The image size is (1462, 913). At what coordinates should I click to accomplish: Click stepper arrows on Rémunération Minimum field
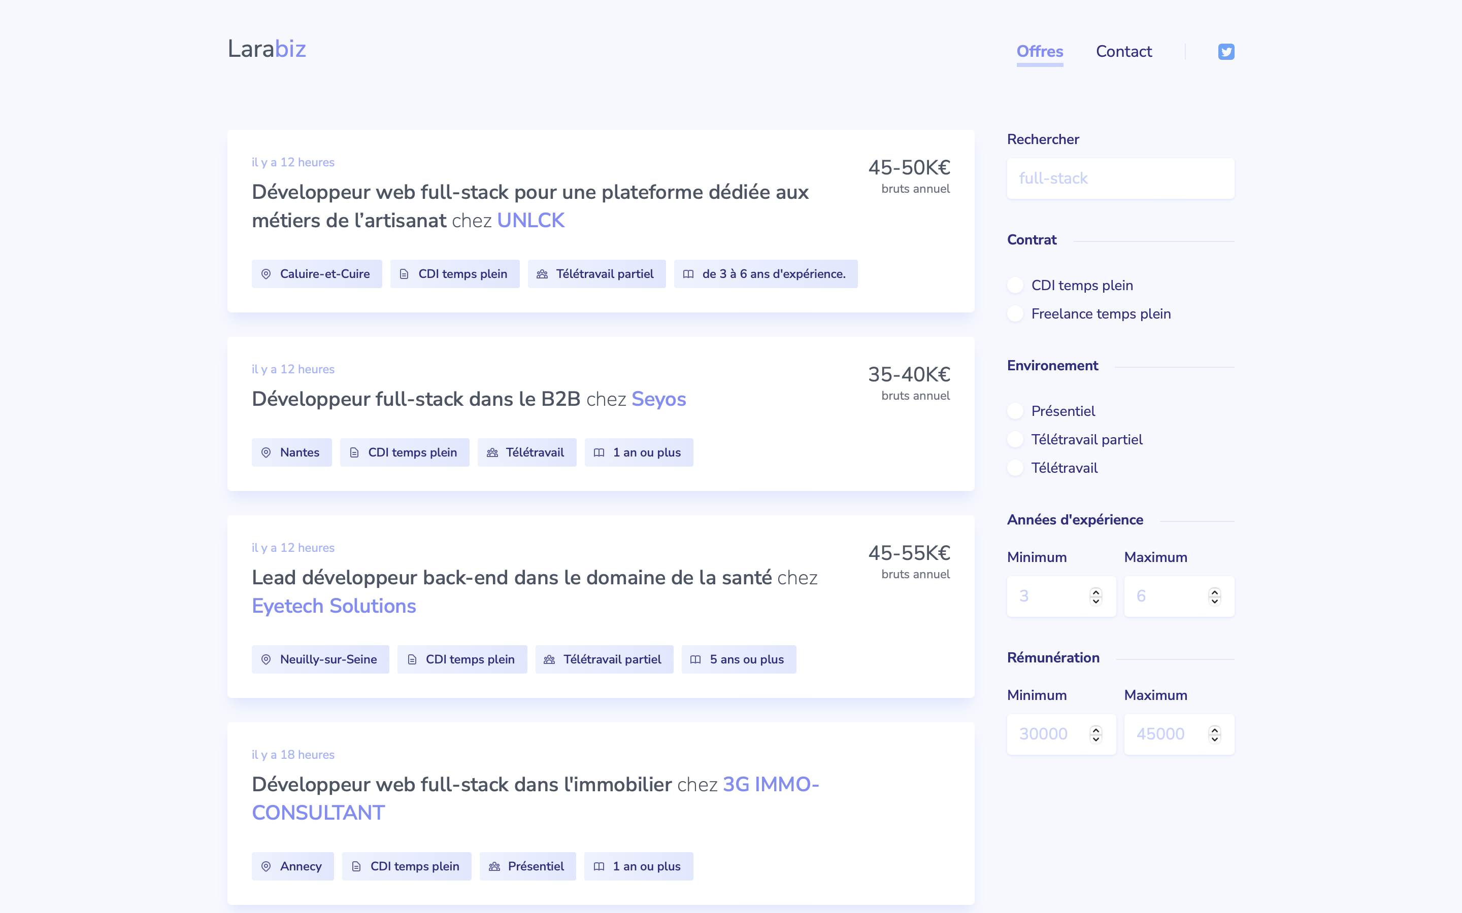tap(1096, 734)
